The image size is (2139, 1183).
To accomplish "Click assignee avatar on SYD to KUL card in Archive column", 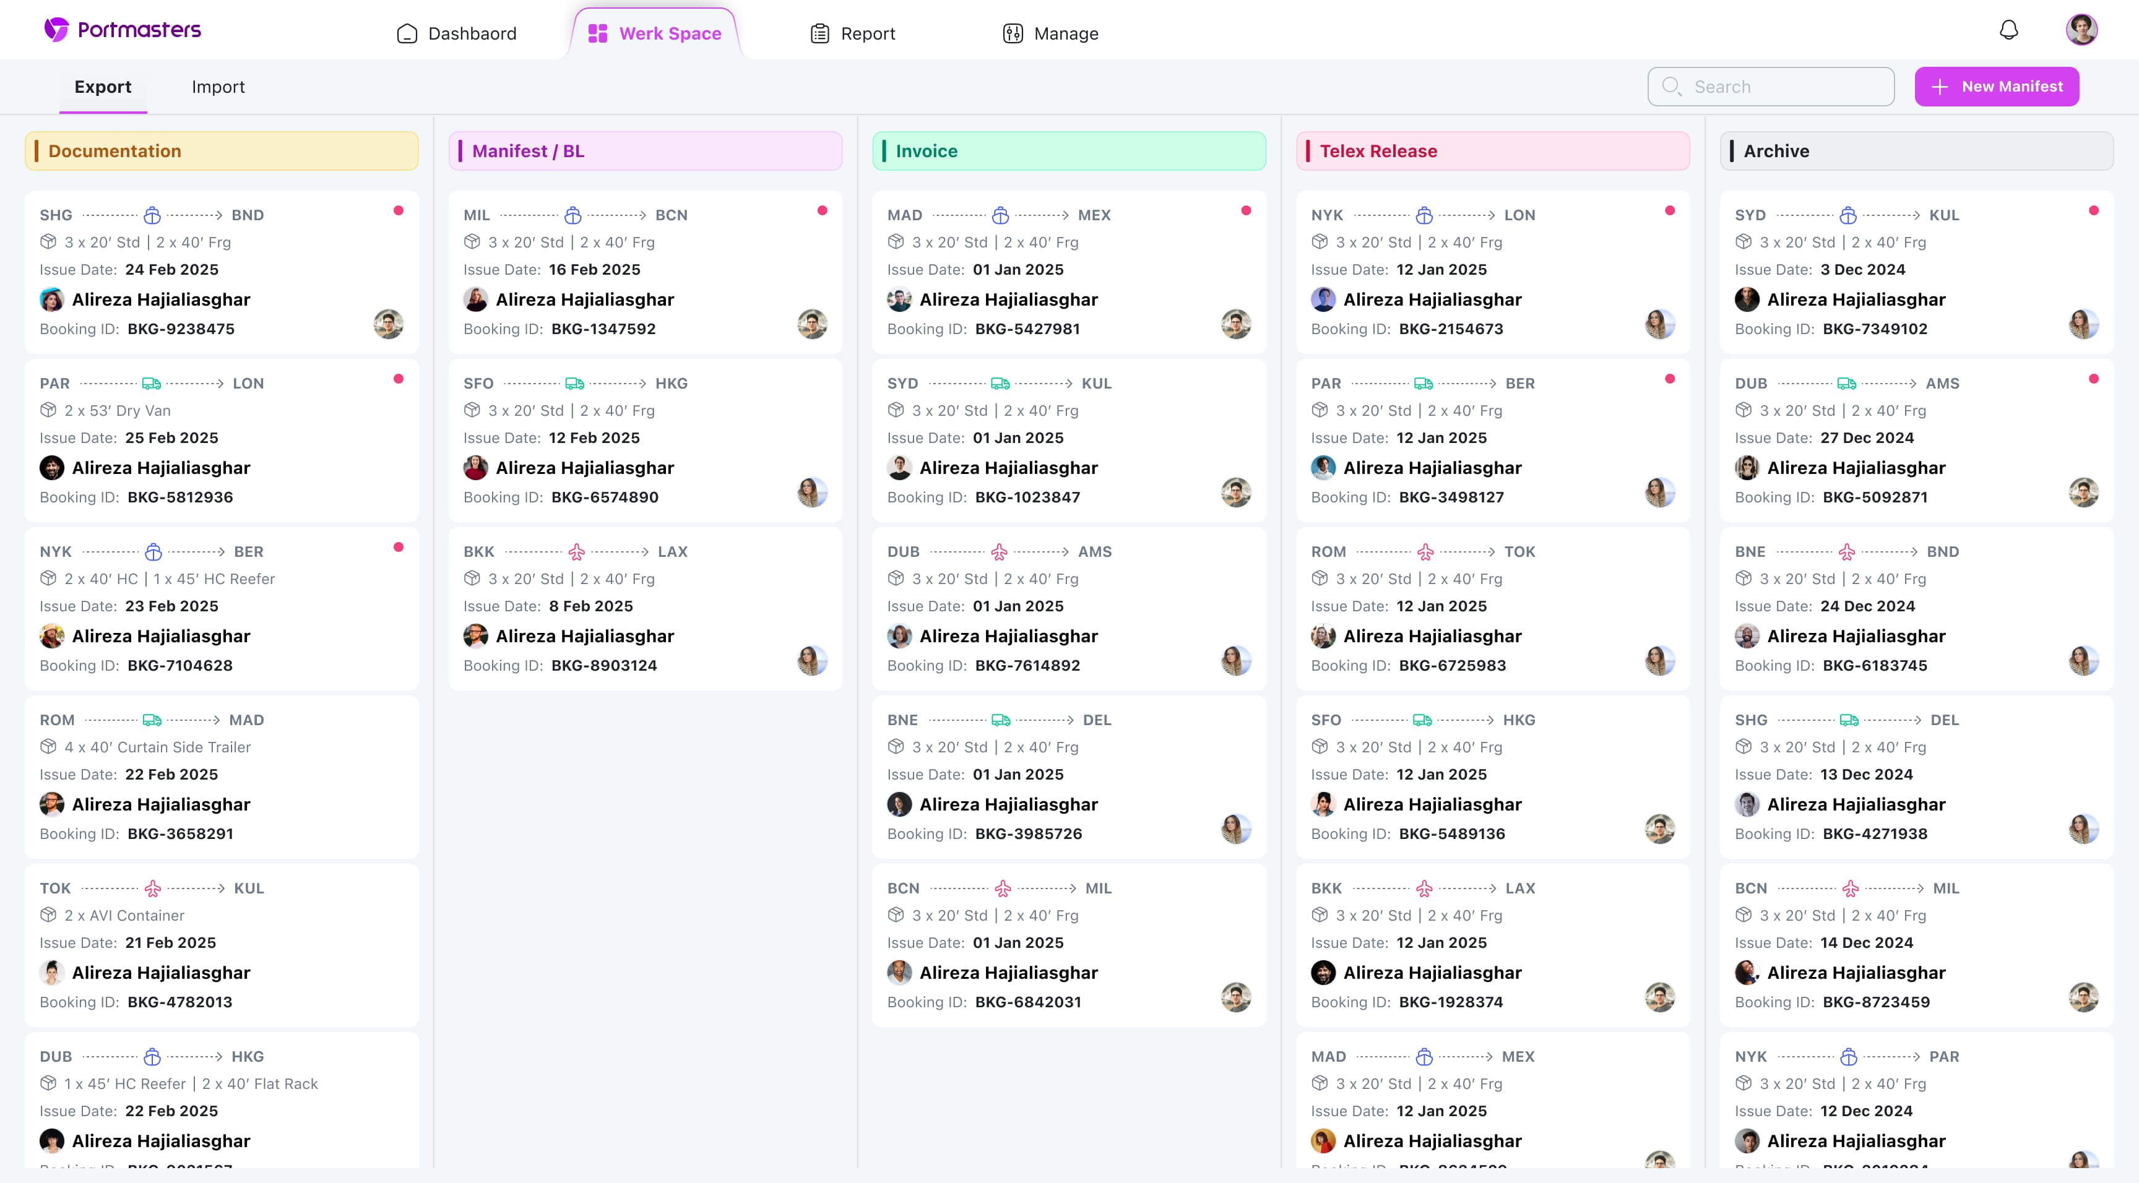I will click(x=2083, y=324).
